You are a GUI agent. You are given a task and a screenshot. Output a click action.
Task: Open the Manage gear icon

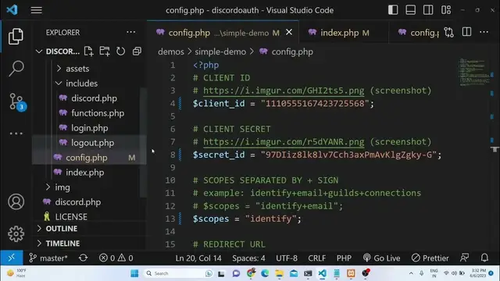(x=16, y=234)
